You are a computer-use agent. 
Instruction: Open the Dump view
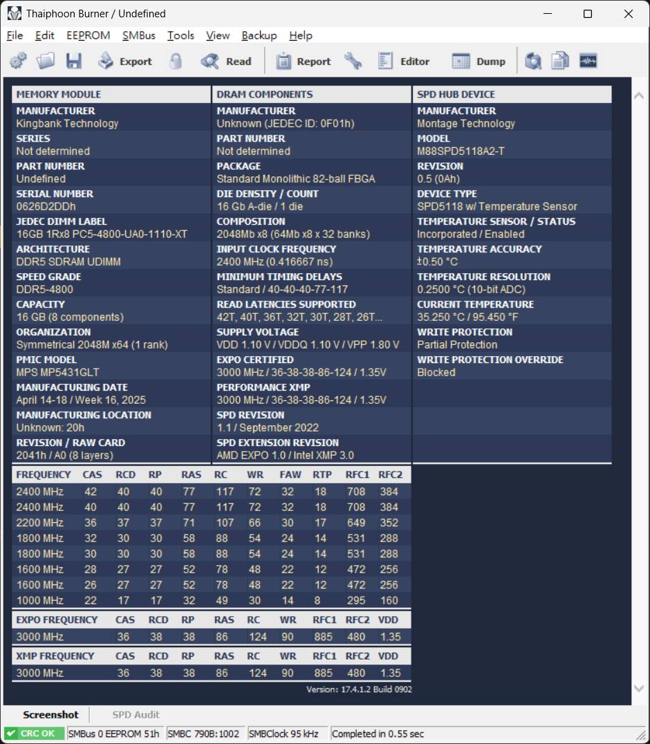pyautogui.click(x=479, y=62)
